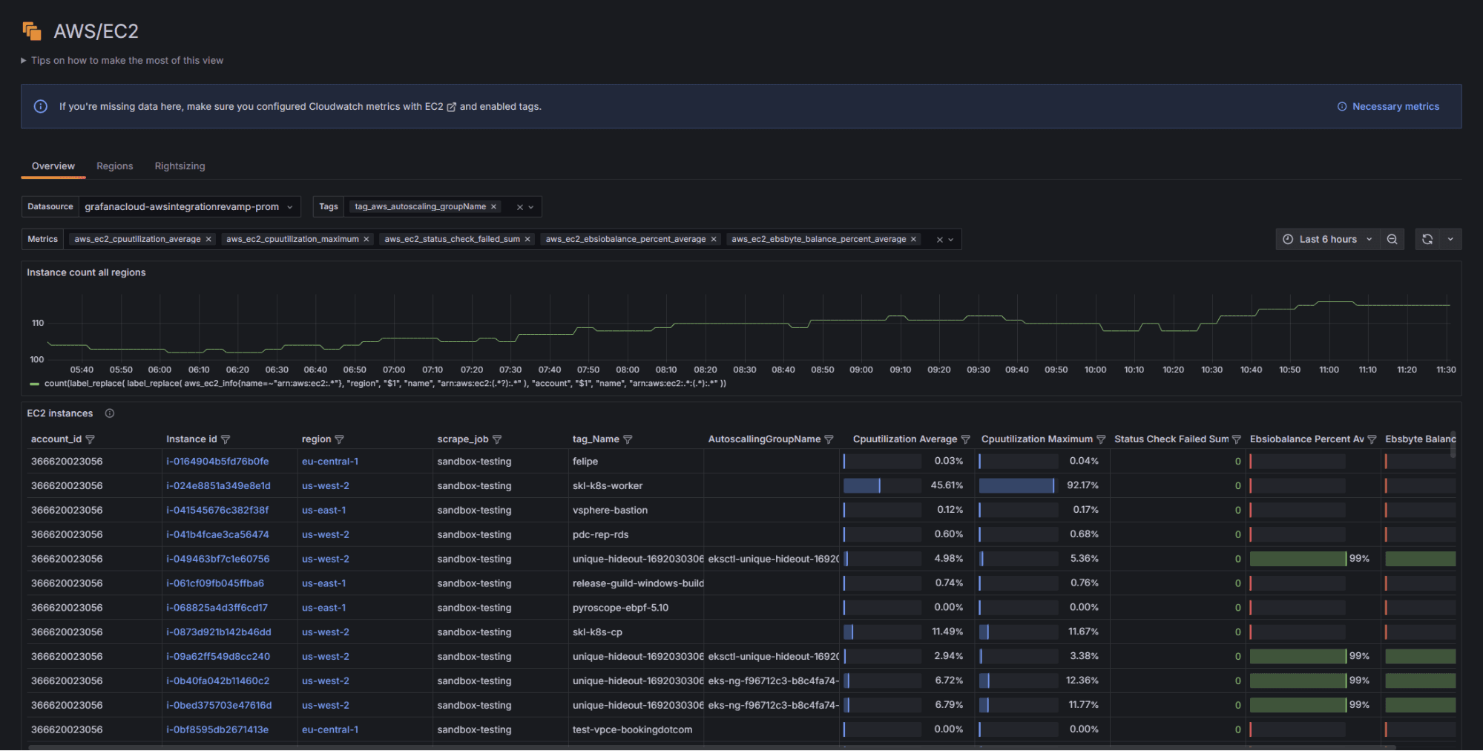Switch to the Regions tab
Viewport: 1483px width, 751px height.
(x=114, y=165)
